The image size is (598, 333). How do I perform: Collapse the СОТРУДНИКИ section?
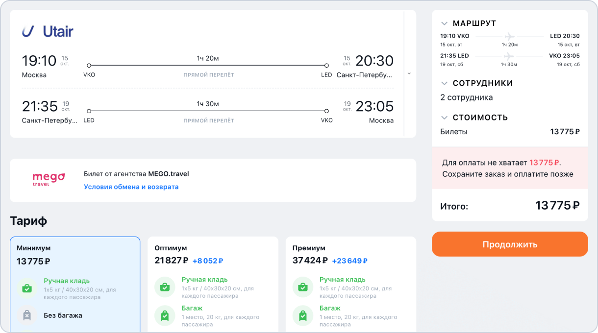pyautogui.click(x=444, y=83)
